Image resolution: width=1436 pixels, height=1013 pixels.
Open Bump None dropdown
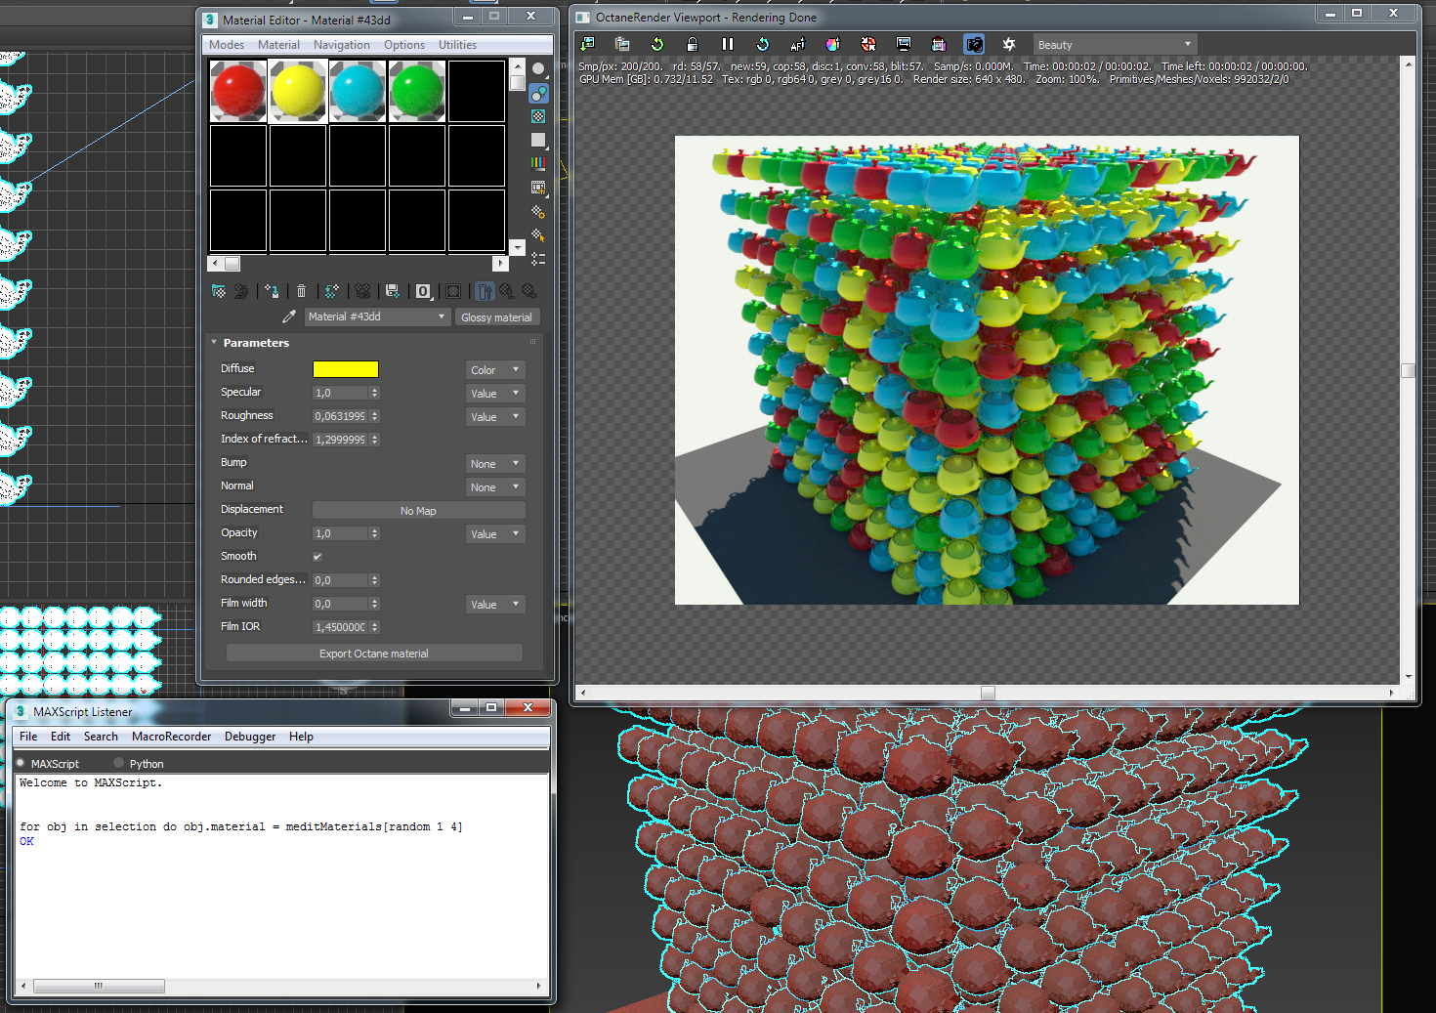click(x=495, y=463)
